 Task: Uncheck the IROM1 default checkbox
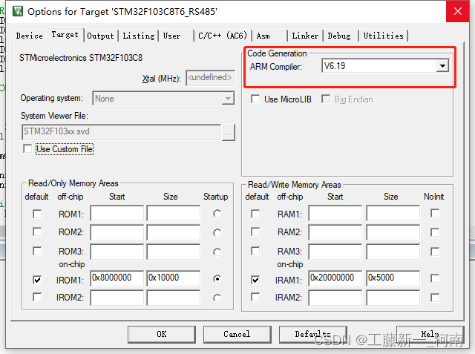37,280
